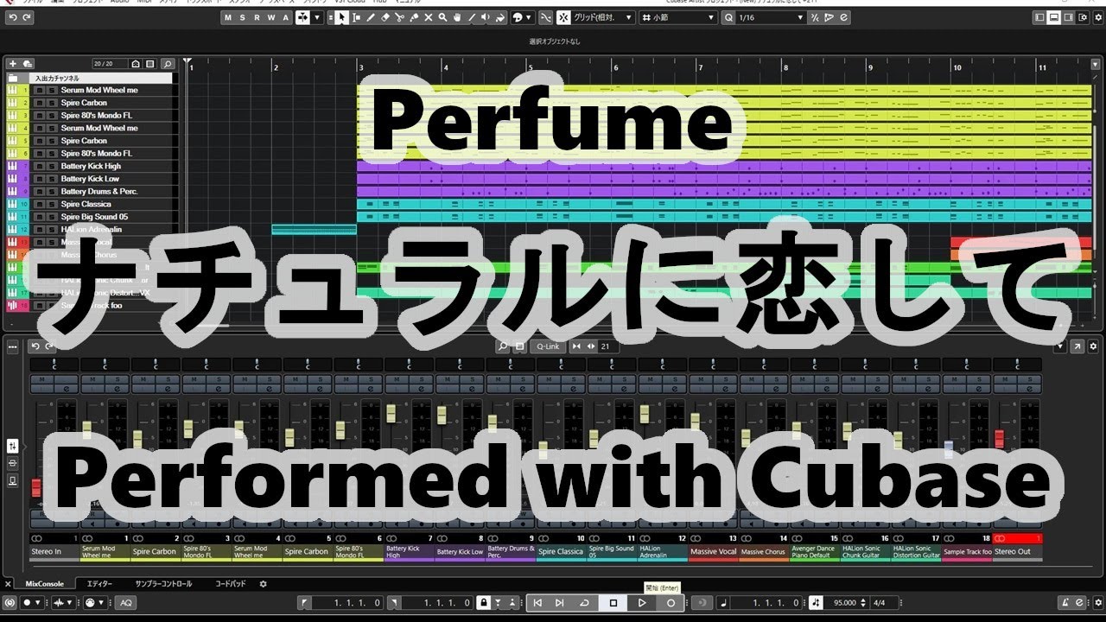
Task: Undo with the top toolbar undo arrow
Action: coord(13,17)
